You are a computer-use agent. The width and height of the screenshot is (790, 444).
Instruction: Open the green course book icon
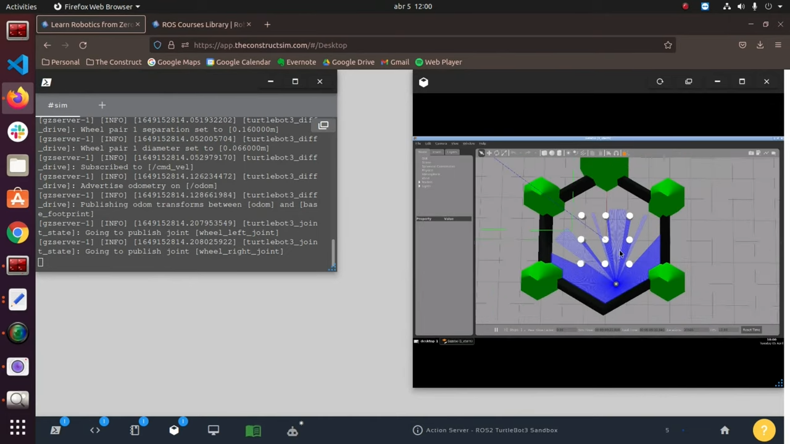point(253,430)
